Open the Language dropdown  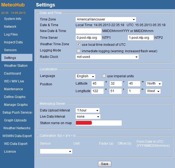tap(85, 76)
